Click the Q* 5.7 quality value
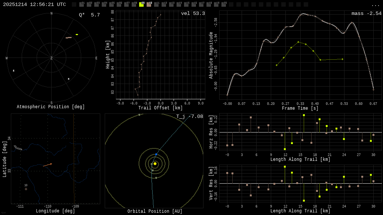Viewport: 383px width, 215px height. (89, 15)
